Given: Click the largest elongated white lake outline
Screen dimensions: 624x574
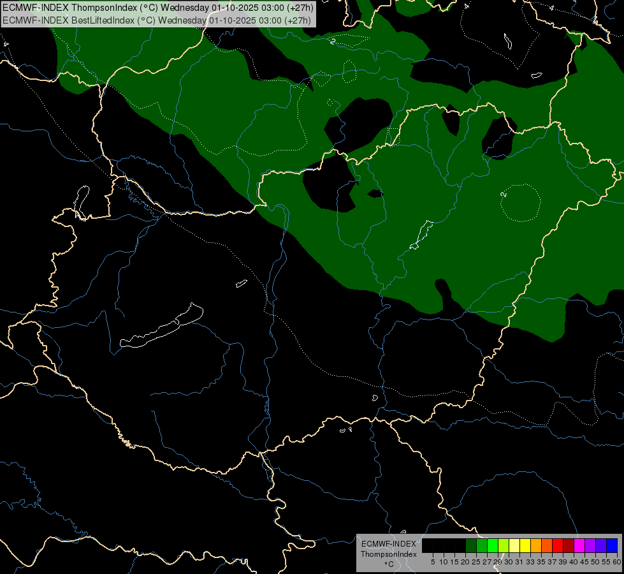Looking at the screenshot, I should tap(161, 327).
